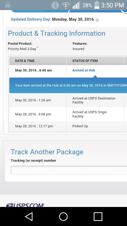127x226 pixels.
Task: Tap the cellular signal bars icon
Action: pos(76,5)
